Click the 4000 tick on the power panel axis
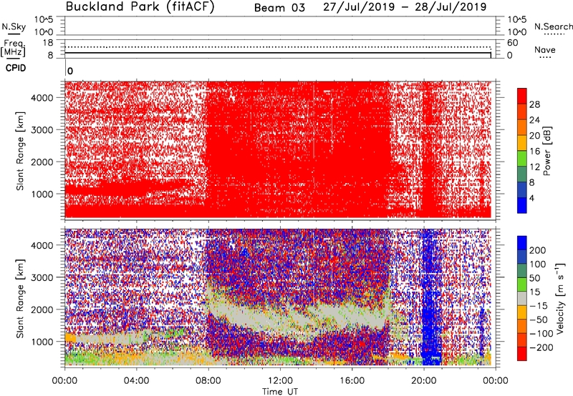This screenshot has width=573, height=396. [42, 98]
